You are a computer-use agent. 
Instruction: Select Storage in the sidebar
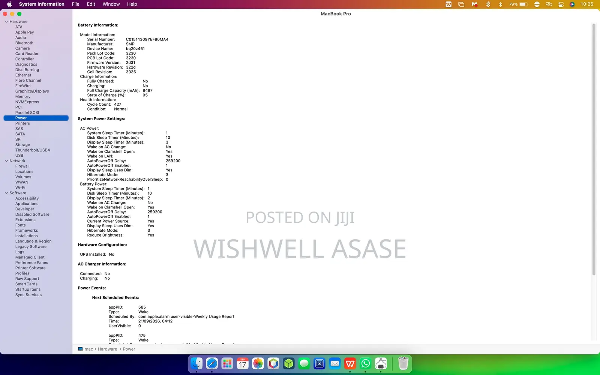pos(22,145)
